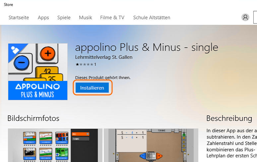Screen dimensions: 257x162
Task: Click the search box at top right edge
Action: (x=255, y=17)
